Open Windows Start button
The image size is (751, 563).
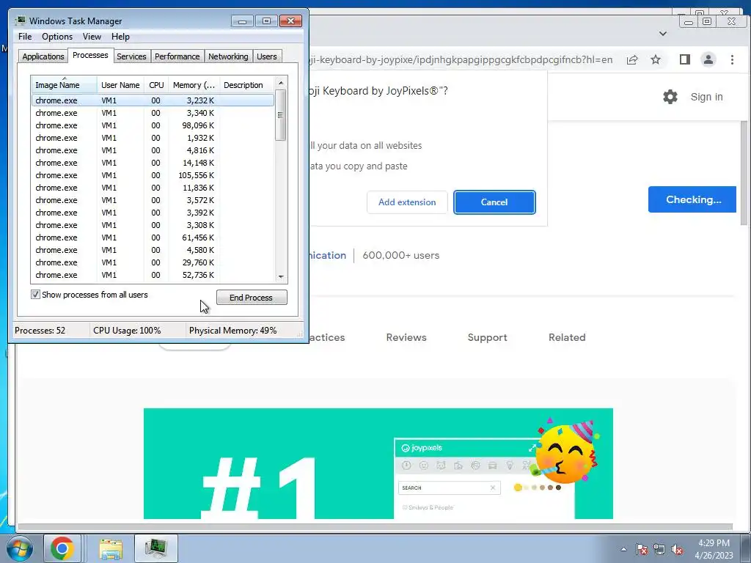[x=20, y=548]
